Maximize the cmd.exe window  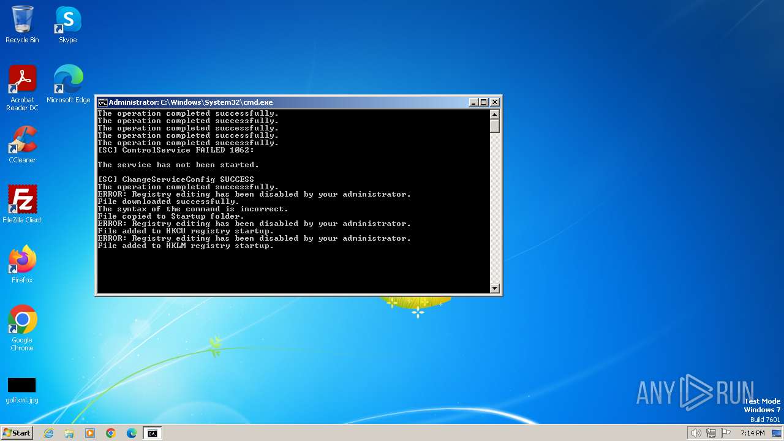pyautogui.click(x=484, y=102)
